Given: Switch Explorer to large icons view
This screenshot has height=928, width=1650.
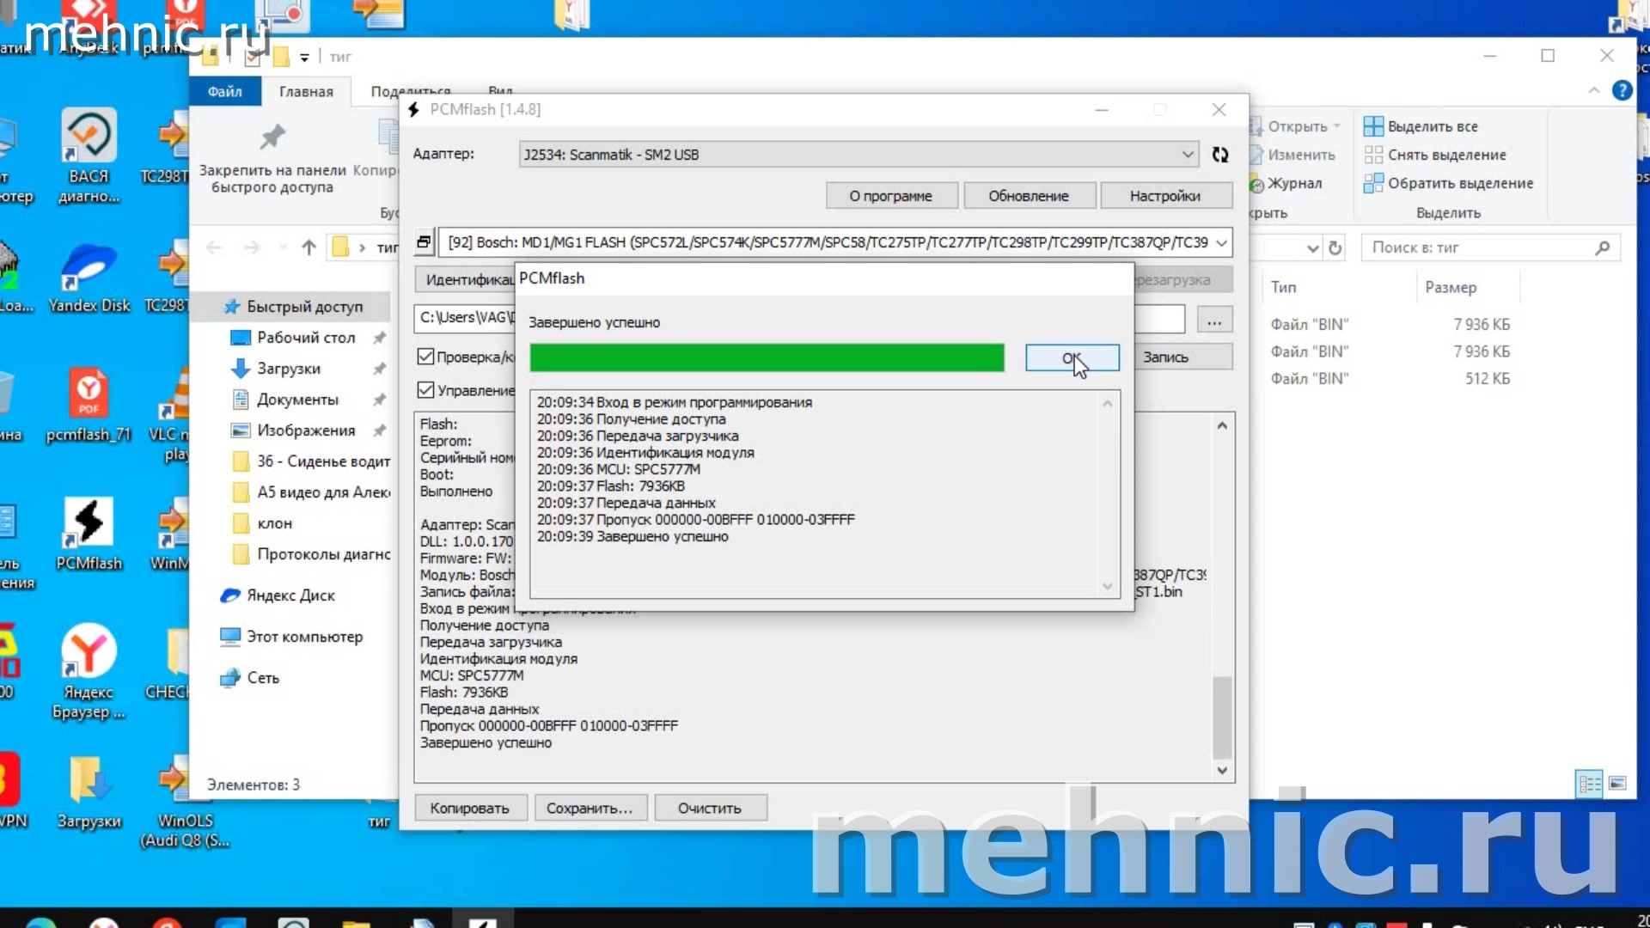Looking at the screenshot, I should point(1617,784).
